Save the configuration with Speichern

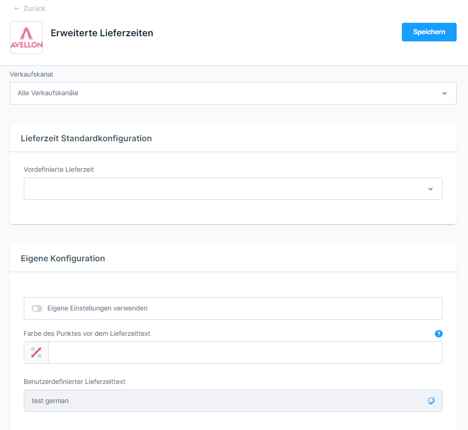point(429,32)
